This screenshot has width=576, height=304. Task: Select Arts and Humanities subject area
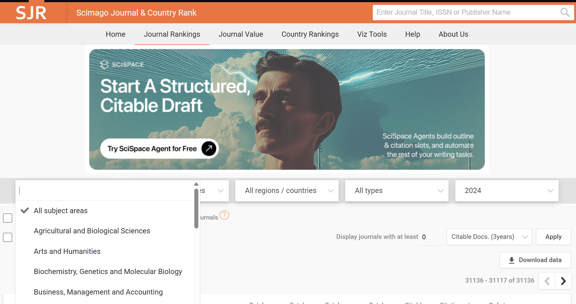(x=67, y=251)
